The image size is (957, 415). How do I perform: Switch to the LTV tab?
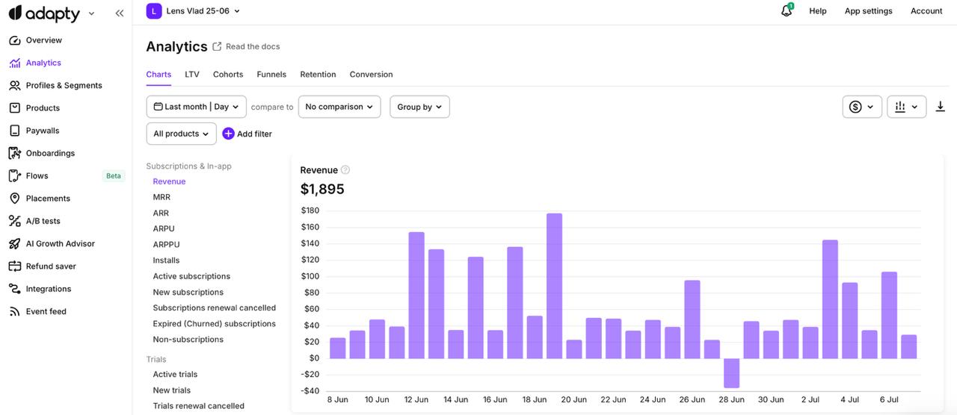[x=192, y=75]
